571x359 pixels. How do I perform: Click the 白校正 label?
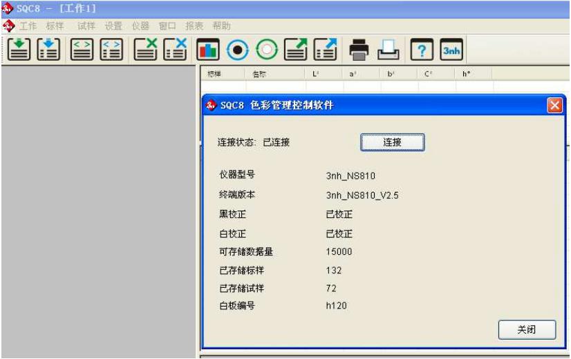point(232,233)
